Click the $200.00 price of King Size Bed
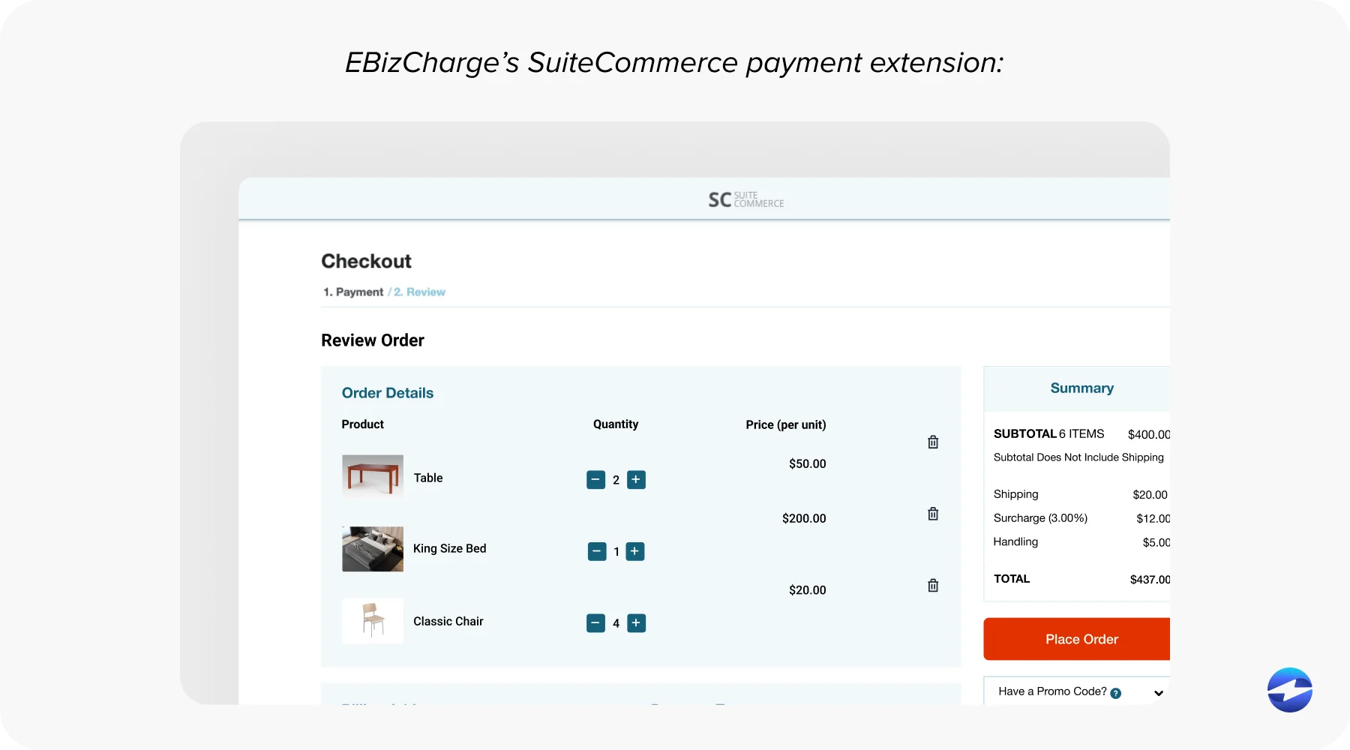The width and height of the screenshot is (1350, 750). tap(804, 518)
